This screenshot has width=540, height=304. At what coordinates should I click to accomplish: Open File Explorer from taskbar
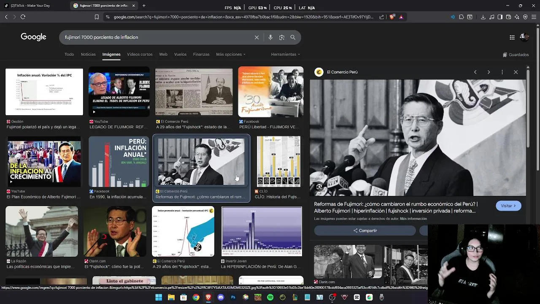171,297
